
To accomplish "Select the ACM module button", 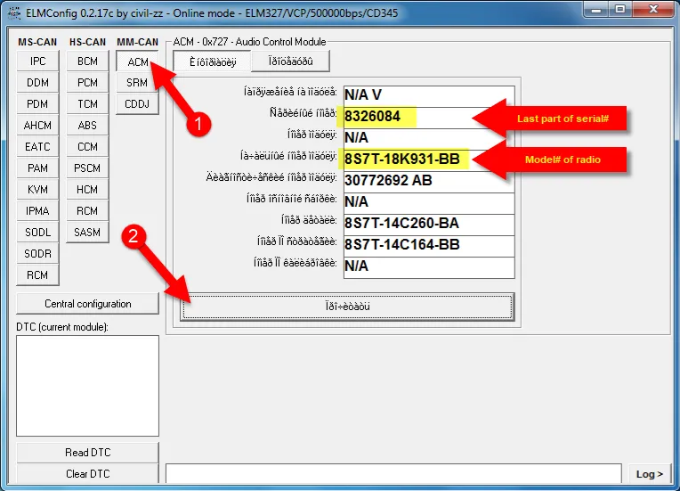I will pyautogui.click(x=137, y=61).
